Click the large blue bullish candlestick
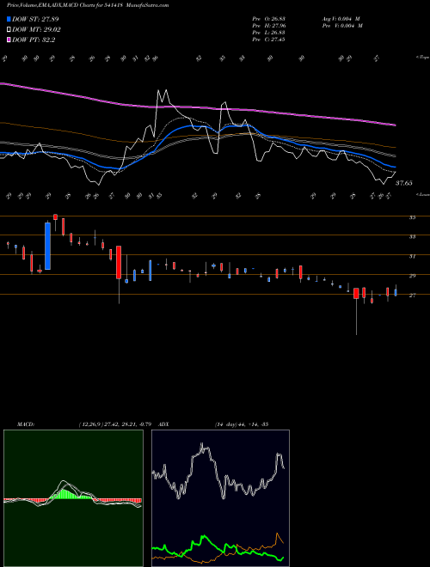Image resolution: width=430 pixels, height=567 pixels. tap(47, 246)
